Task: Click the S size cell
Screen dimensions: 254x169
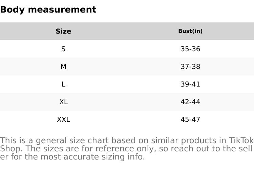Action: (x=63, y=49)
